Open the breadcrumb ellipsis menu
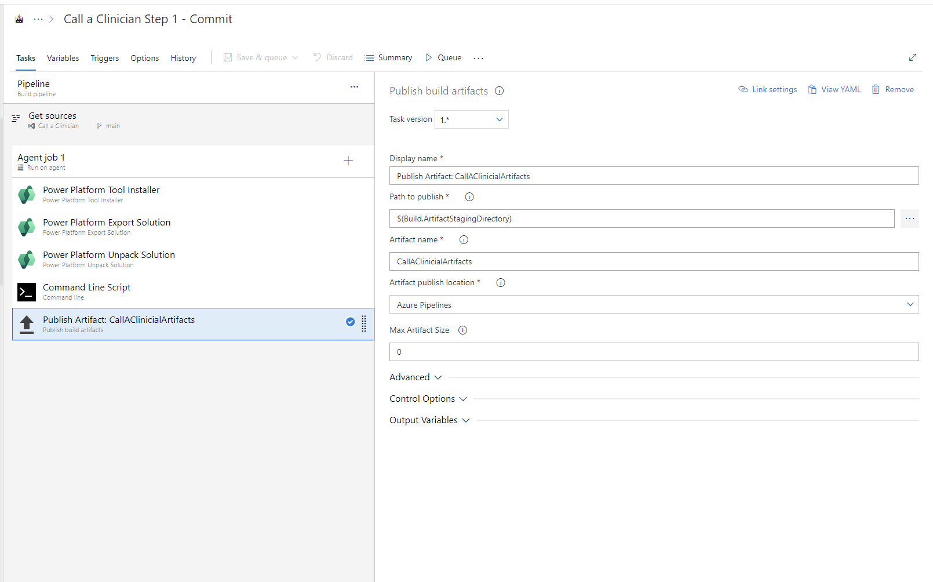This screenshot has height=582, width=933. [38, 19]
